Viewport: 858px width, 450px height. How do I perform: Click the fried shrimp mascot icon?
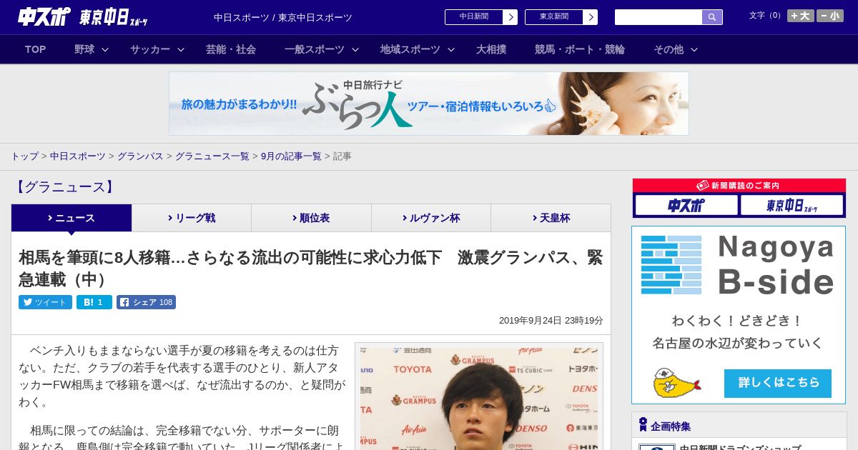pyautogui.click(x=676, y=384)
